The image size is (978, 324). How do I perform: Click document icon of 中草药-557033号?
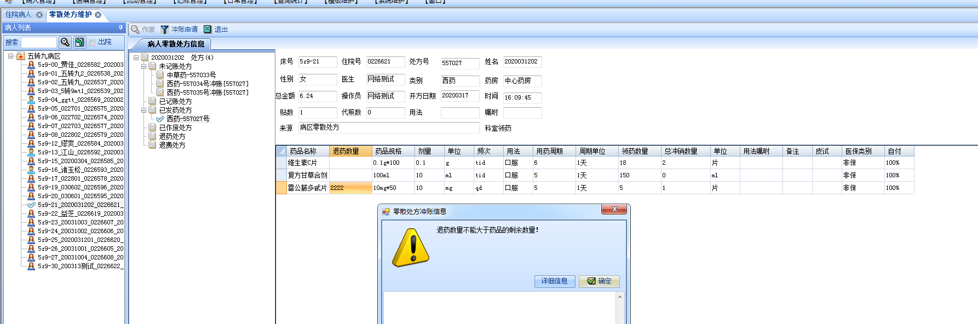(x=160, y=75)
